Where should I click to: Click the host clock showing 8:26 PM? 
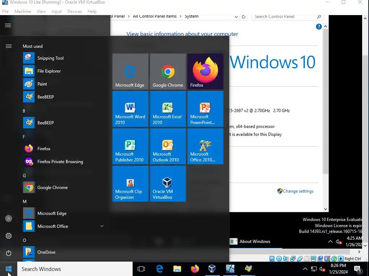338,269
